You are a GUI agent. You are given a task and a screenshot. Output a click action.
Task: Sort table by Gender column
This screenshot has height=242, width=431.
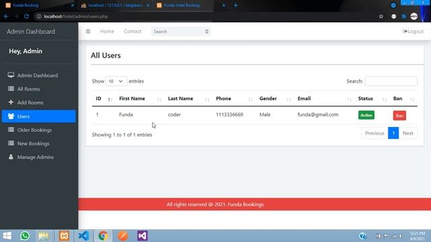coord(275,99)
